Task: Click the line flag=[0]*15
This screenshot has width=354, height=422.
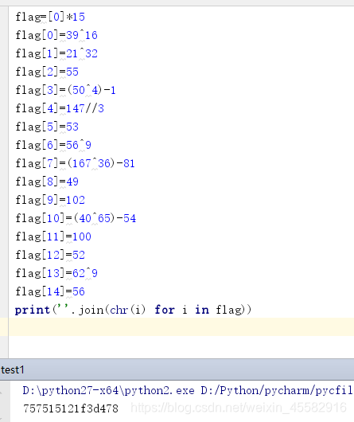Action: (50, 18)
